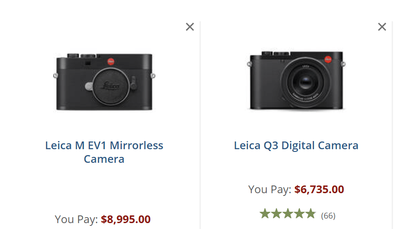Click the last star in the Q3 rating
Viewport: 403px width, 229px height.
(x=310, y=214)
